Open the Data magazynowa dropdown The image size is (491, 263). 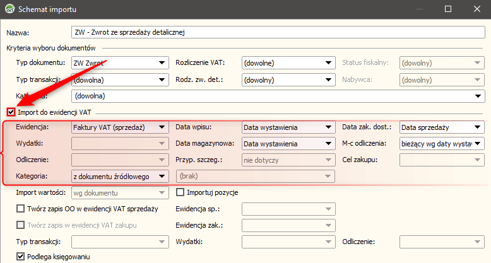point(328,144)
